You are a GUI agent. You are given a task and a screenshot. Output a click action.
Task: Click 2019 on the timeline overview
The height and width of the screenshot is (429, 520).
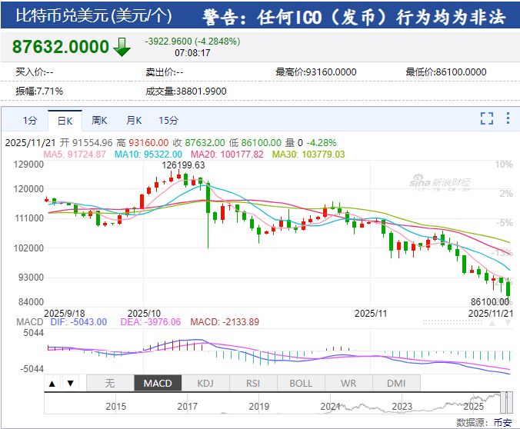[x=258, y=406]
